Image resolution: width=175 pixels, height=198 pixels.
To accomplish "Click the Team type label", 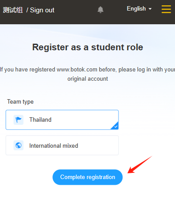I will [20, 102].
